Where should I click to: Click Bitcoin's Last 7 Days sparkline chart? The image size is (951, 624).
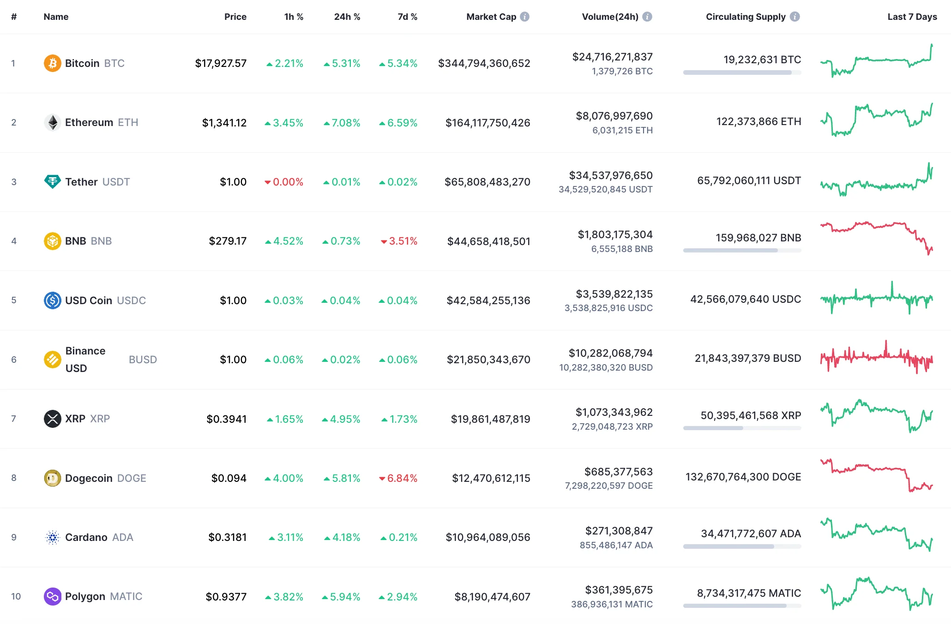(877, 63)
